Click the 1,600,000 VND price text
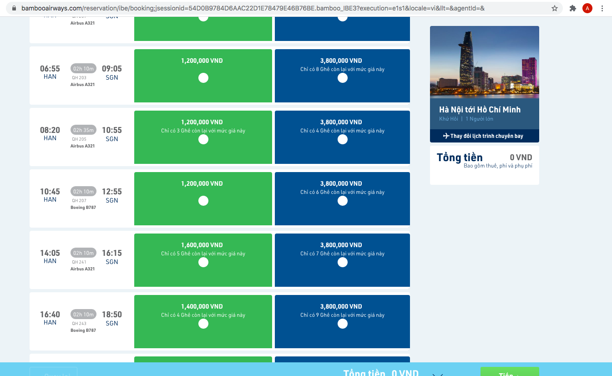 pyautogui.click(x=202, y=245)
